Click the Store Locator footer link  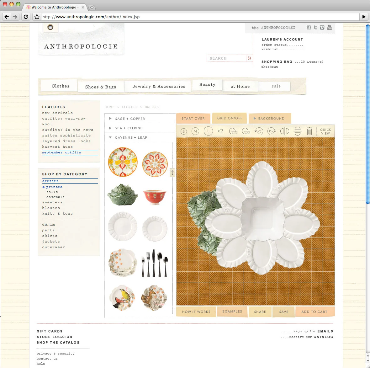pos(55,337)
